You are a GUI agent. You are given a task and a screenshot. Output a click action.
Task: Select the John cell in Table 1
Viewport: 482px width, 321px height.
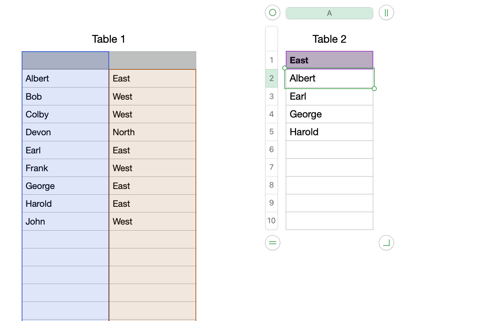coord(65,222)
